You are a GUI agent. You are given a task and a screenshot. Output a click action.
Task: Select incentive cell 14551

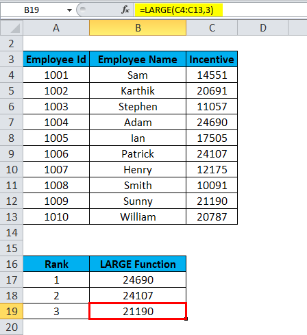coord(212,75)
